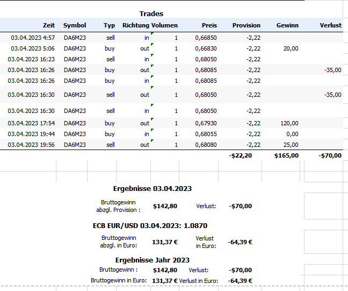The height and width of the screenshot is (291, 348).
Task: Select the price cell 0,68080
Action: coord(206,145)
